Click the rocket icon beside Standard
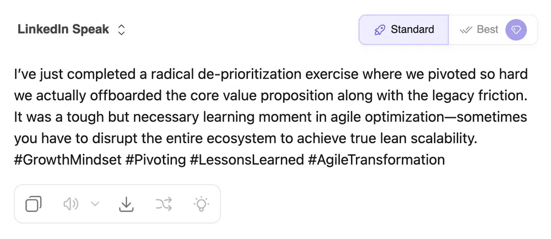 380,30
